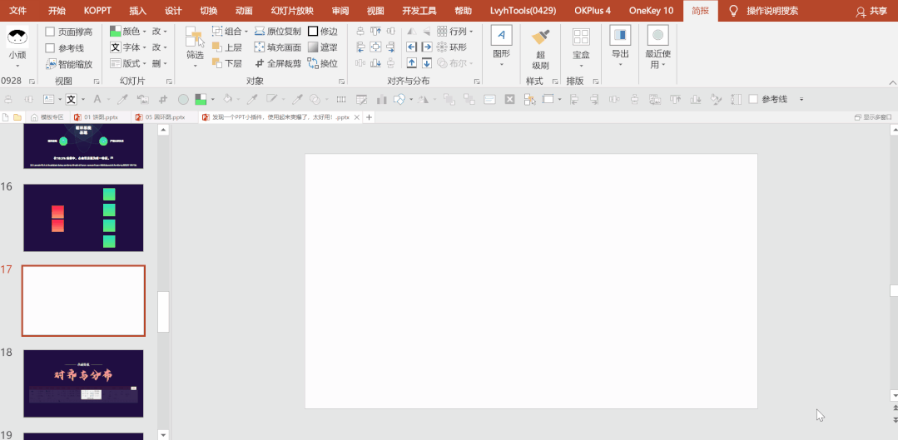Toggle the 参考线 checkbox in 视图 group
The width and height of the screenshot is (898, 440).
click(x=51, y=48)
